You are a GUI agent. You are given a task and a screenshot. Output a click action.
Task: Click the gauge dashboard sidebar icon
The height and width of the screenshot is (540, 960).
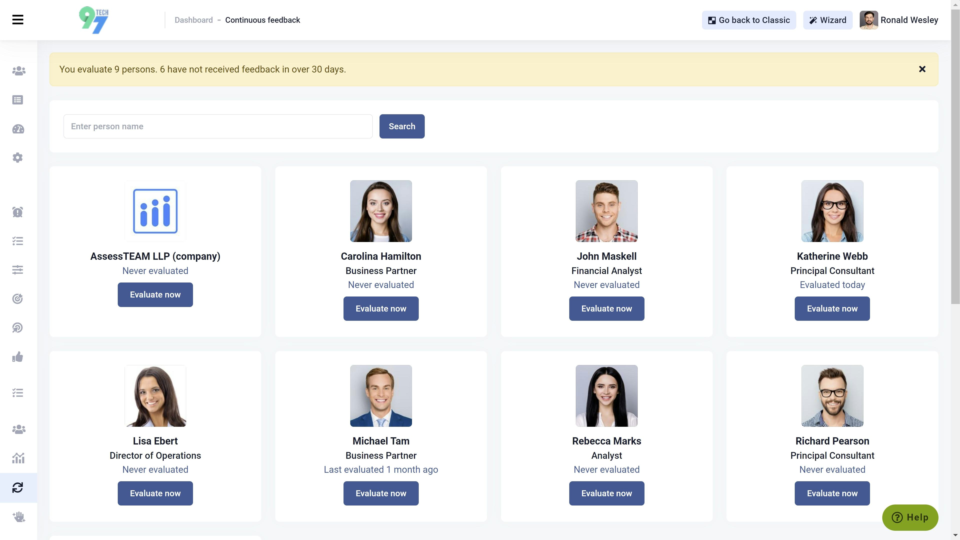(18, 129)
